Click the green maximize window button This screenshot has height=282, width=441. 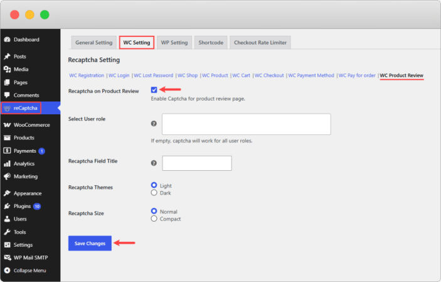tap(45, 14)
